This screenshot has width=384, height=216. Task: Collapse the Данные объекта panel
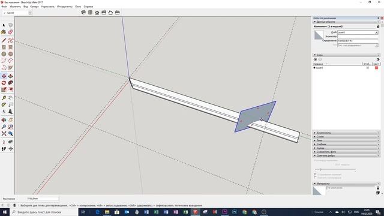point(346,22)
